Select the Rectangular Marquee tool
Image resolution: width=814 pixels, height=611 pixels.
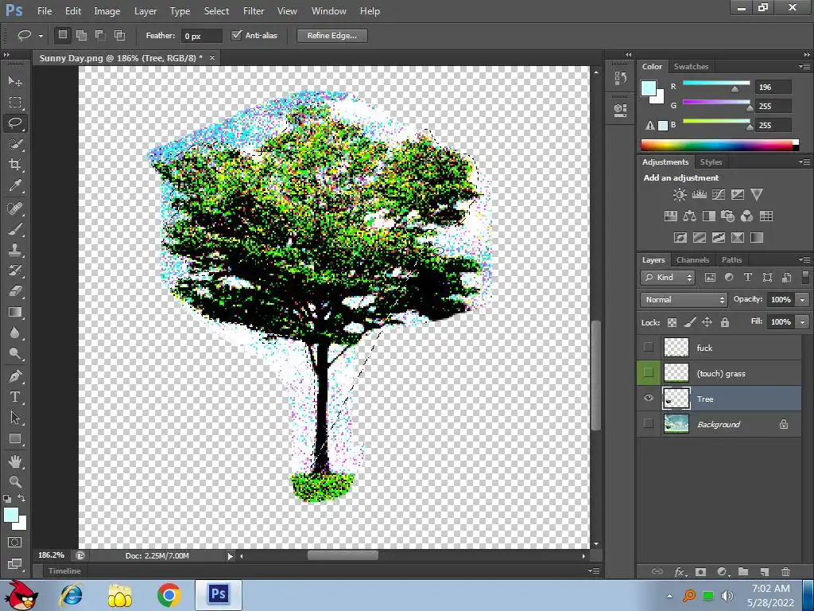pyautogui.click(x=15, y=103)
